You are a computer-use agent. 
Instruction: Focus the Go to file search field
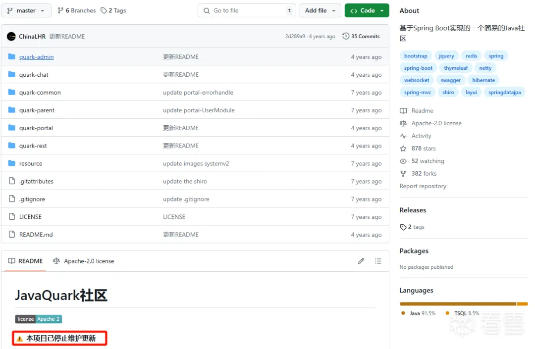(x=247, y=10)
